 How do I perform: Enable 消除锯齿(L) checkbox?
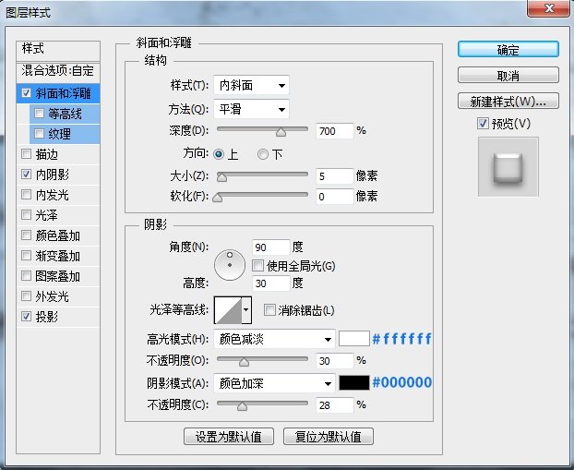pos(269,310)
